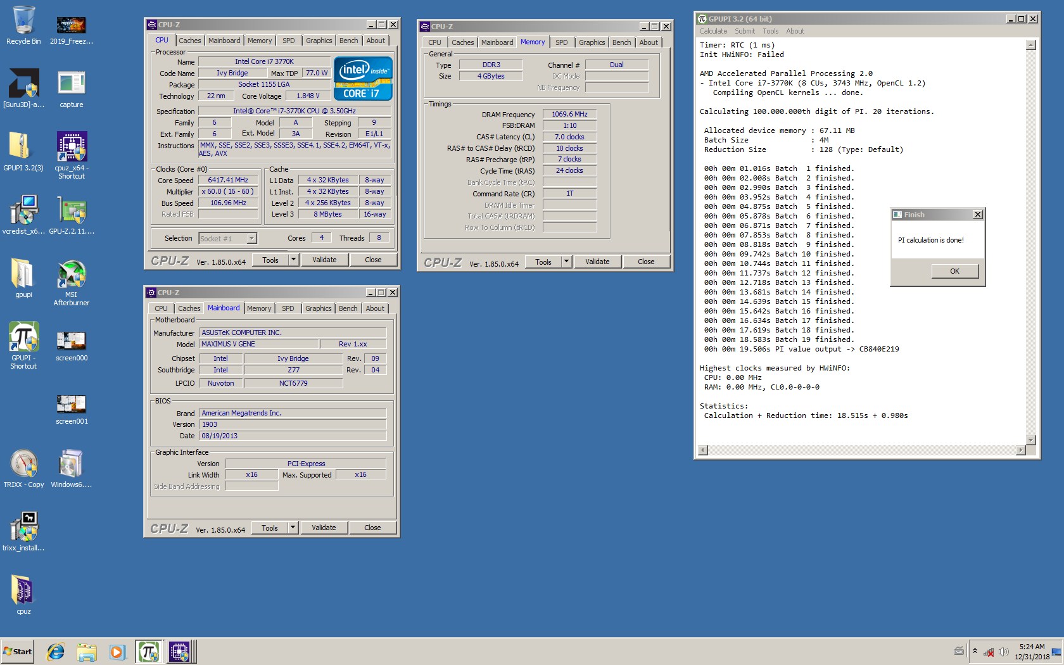Open Tools menu in GPUPI
The width and height of the screenshot is (1064, 665).
[770, 31]
